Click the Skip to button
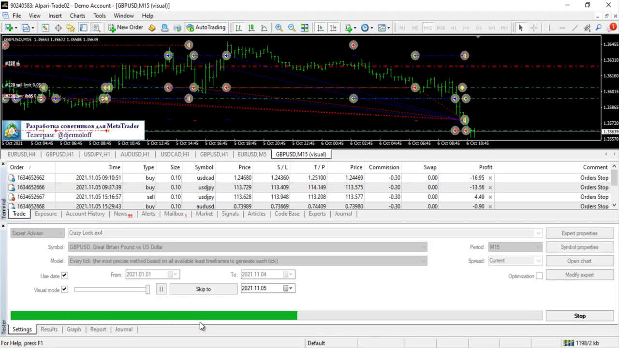This screenshot has width=619, height=348. click(203, 289)
